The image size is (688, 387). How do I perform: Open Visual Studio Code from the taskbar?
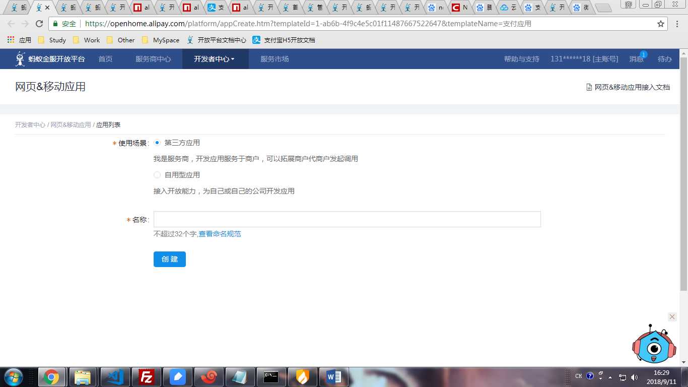coord(115,377)
